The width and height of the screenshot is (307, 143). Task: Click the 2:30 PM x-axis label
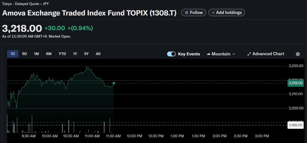[241, 136]
